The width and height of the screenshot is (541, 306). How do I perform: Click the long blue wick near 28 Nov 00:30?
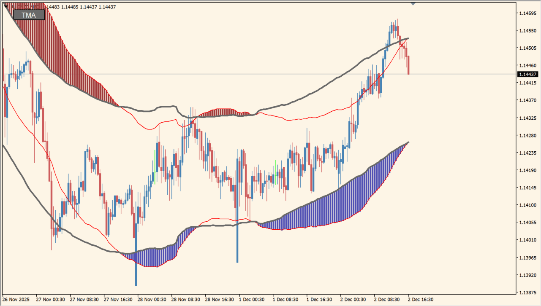(x=136, y=270)
